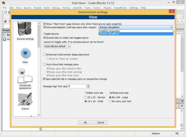The image size is (186, 137).
Task: Open the Plugins menu
Action: click(107, 8)
